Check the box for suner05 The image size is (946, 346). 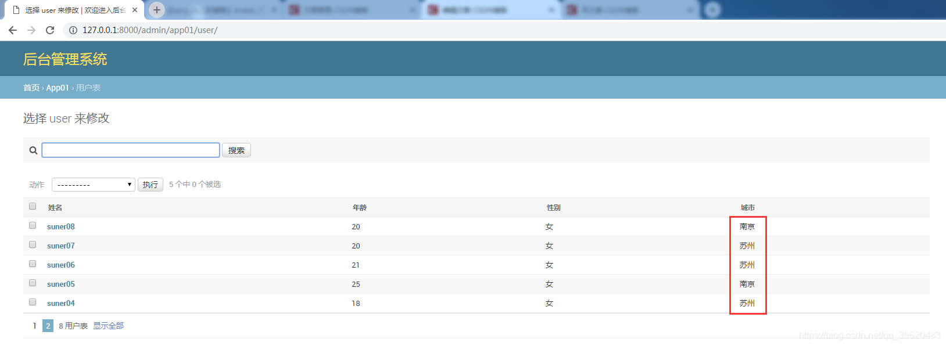click(33, 283)
